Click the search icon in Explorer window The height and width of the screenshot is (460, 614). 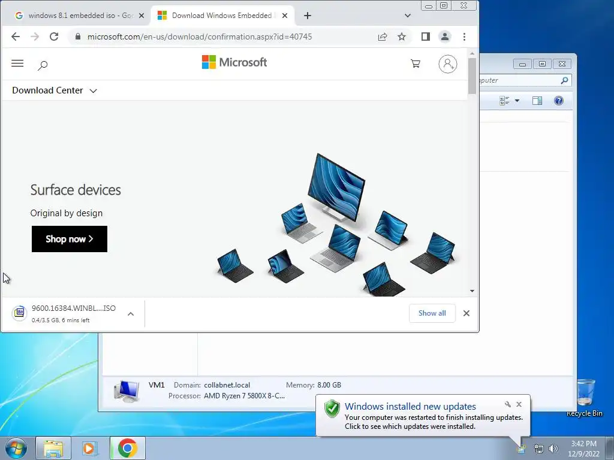click(564, 80)
